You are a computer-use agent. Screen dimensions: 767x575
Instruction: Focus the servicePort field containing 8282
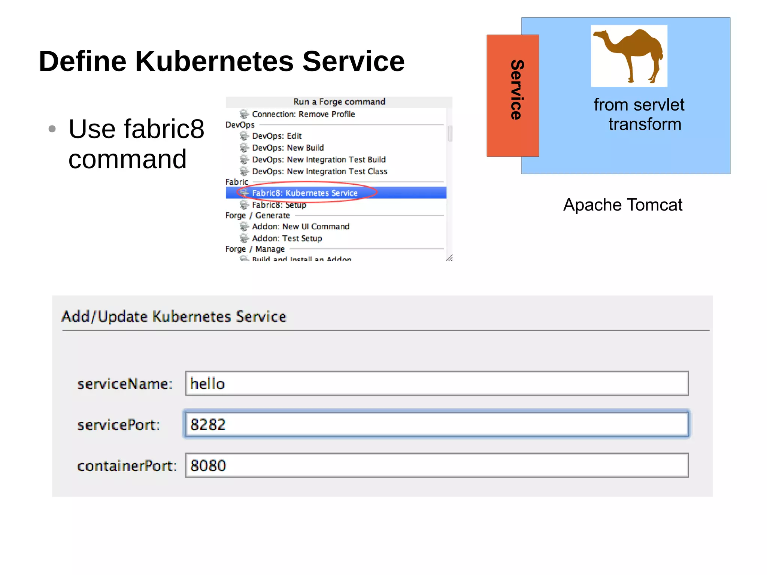click(x=437, y=424)
